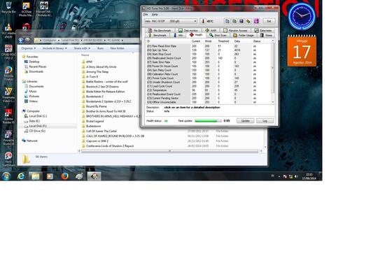Open the Organize dropdown in Explorer

pos(29,48)
